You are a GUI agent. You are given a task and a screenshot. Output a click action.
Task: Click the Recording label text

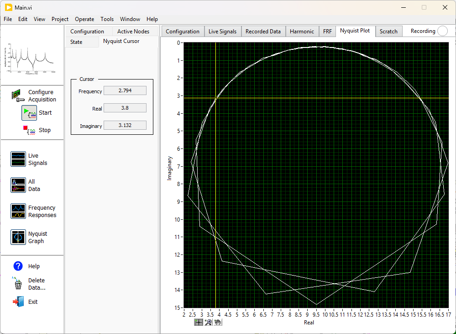point(423,31)
